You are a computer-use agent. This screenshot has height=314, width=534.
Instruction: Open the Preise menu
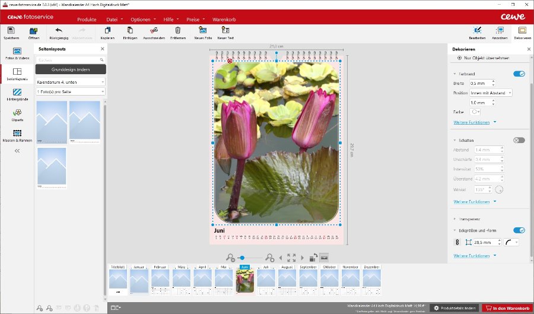pos(195,20)
